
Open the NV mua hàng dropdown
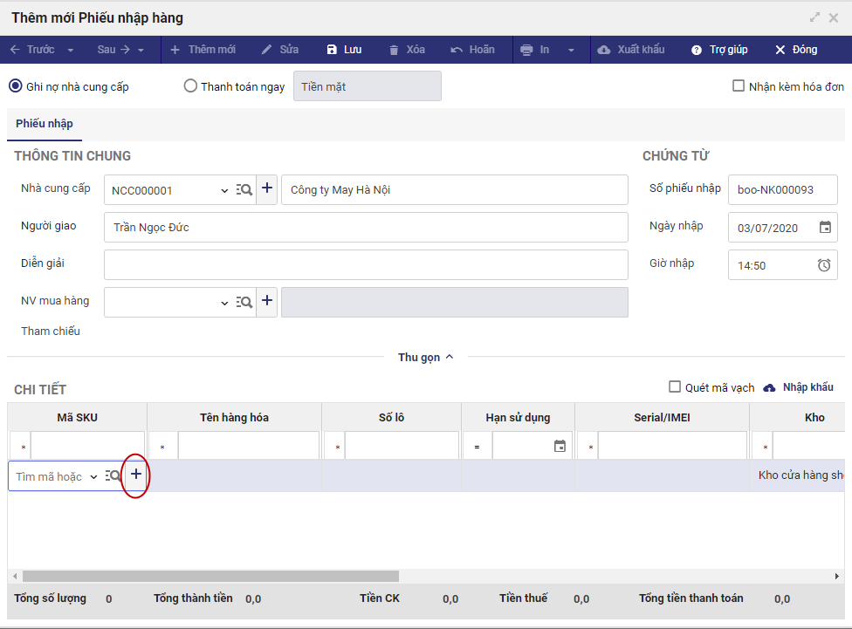[x=223, y=303]
